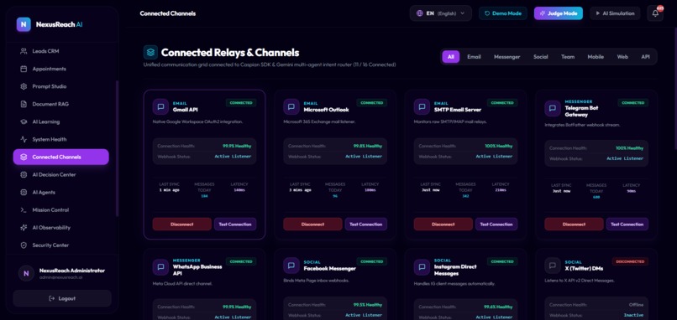Click the CONNECTED badge on Gmail API

[x=241, y=103]
